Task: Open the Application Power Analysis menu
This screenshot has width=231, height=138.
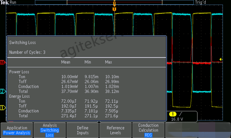Action: coord(17,130)
